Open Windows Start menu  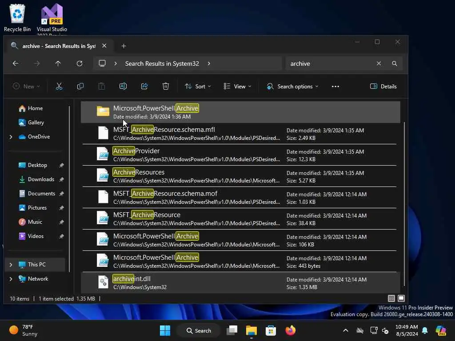[x=165, y=330]
